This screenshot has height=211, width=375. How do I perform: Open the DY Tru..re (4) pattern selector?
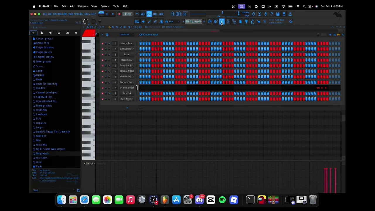193,21
